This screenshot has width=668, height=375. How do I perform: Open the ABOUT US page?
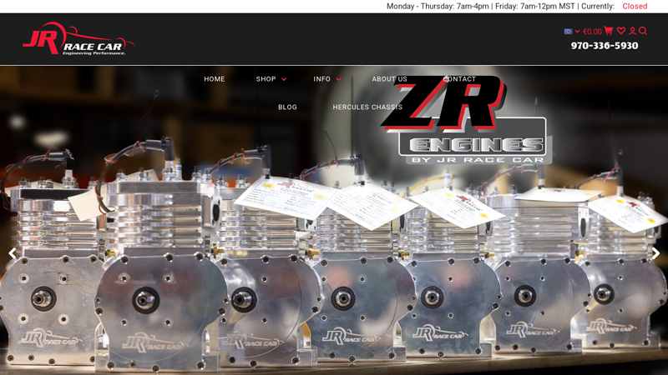[389, 79]
